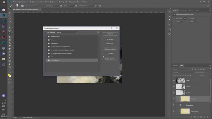Hide the Слой 1 layer
Viewport: 212px width, 119px height.
tap(174, 93)
